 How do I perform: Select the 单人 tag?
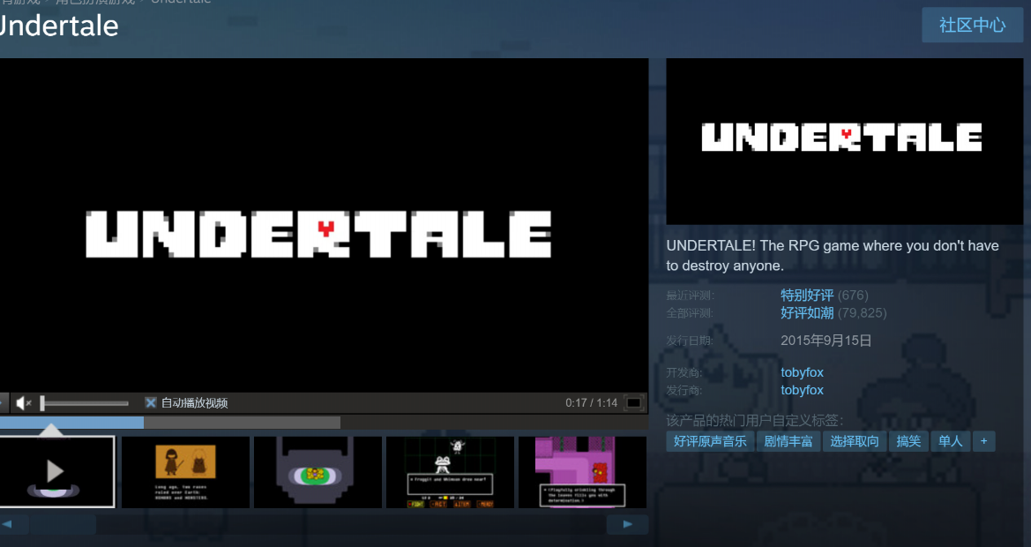pyautogui.click(x=950, y=441)
